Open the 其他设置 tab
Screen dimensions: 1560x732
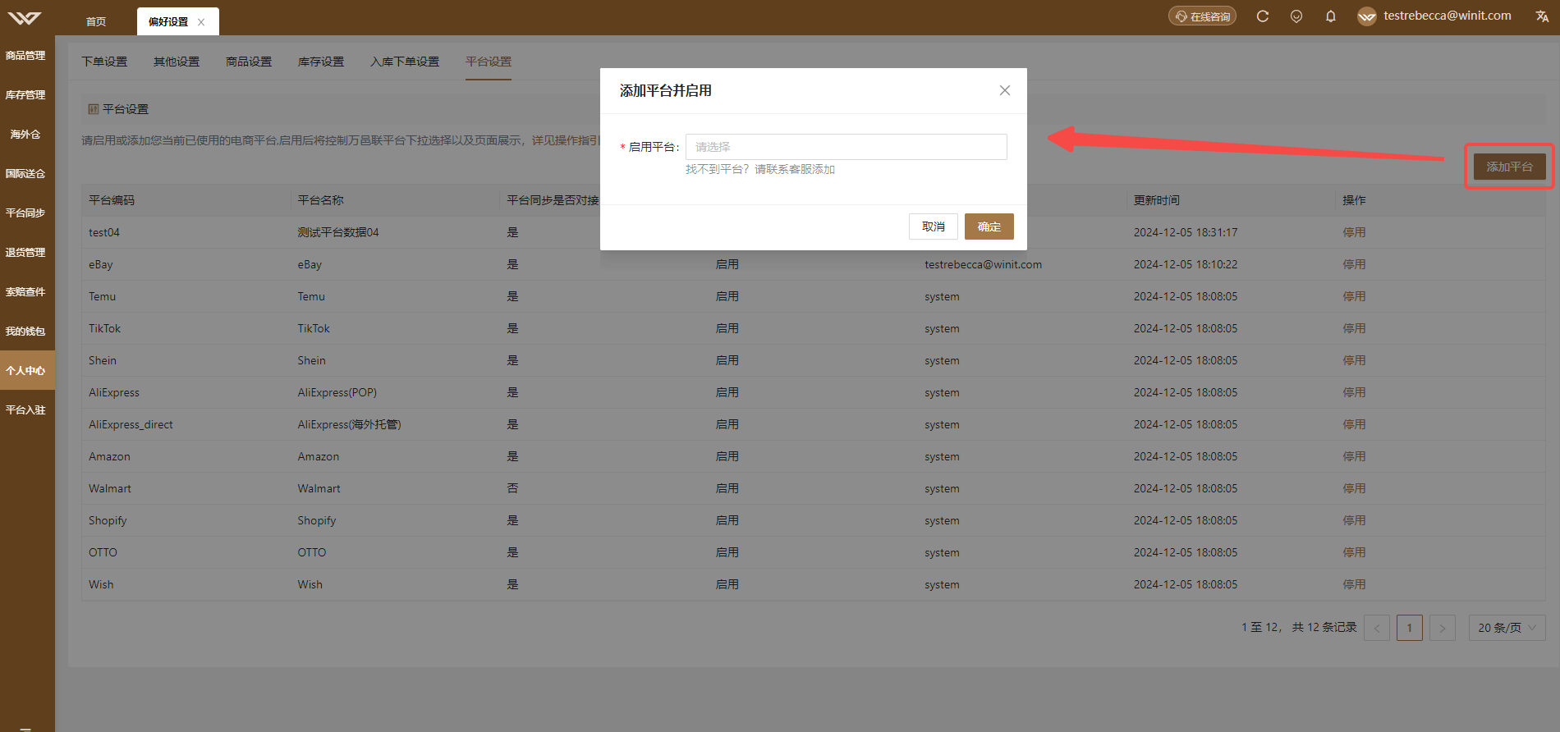tap(177, 62)
